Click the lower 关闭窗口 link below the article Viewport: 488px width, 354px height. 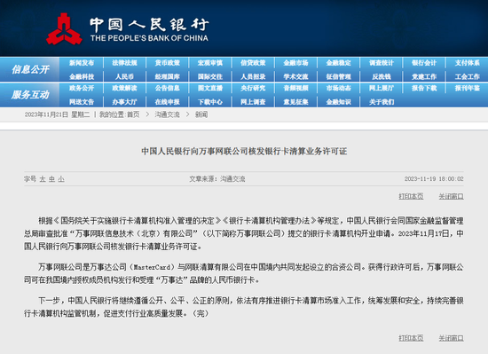(x=451, y=338)
